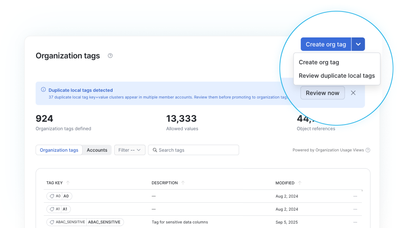Click the 924 tags defined count
Screen dimensions: 408x228
pos(45,118)
